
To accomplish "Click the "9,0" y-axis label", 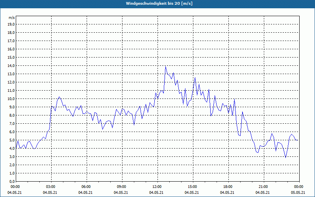I will pyautogui.click(x=12, y=107).
